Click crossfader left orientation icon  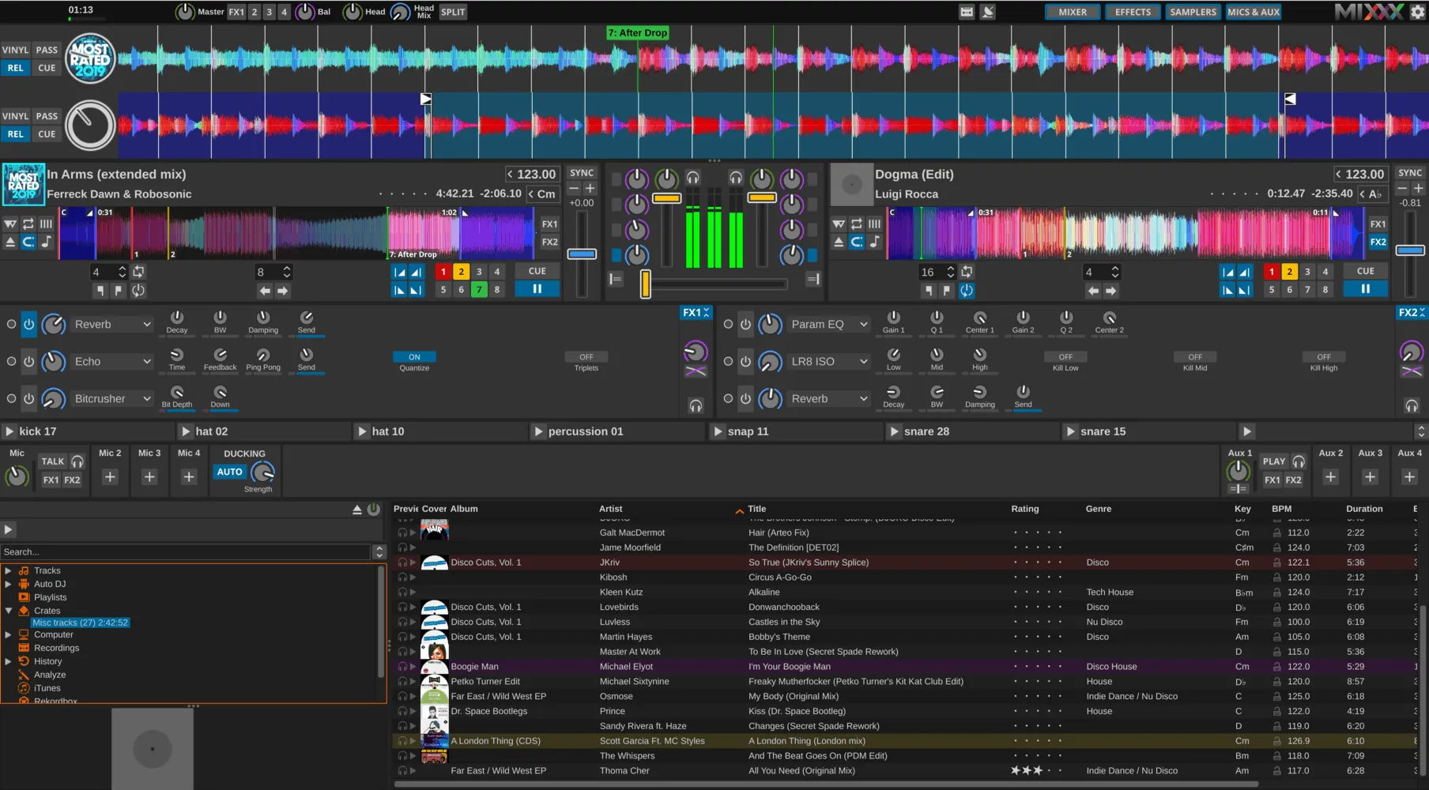(616, 279)
